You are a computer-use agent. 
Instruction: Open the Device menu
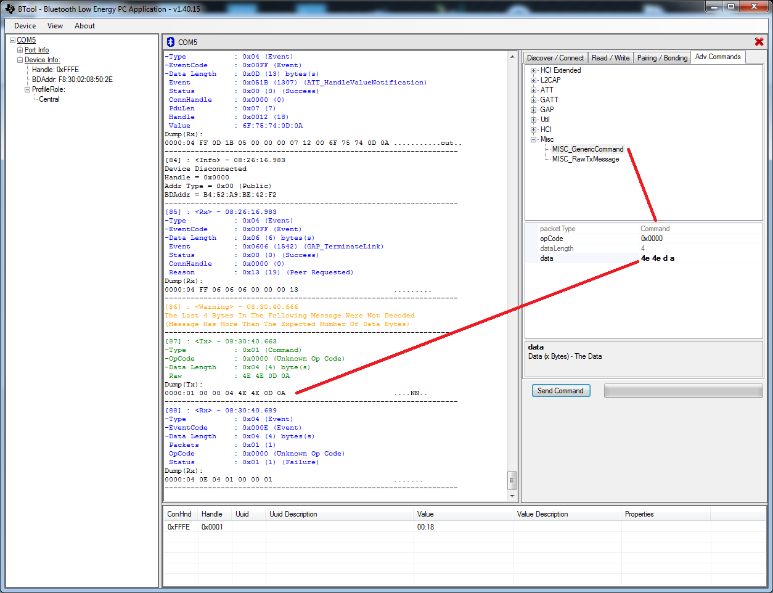25,26
